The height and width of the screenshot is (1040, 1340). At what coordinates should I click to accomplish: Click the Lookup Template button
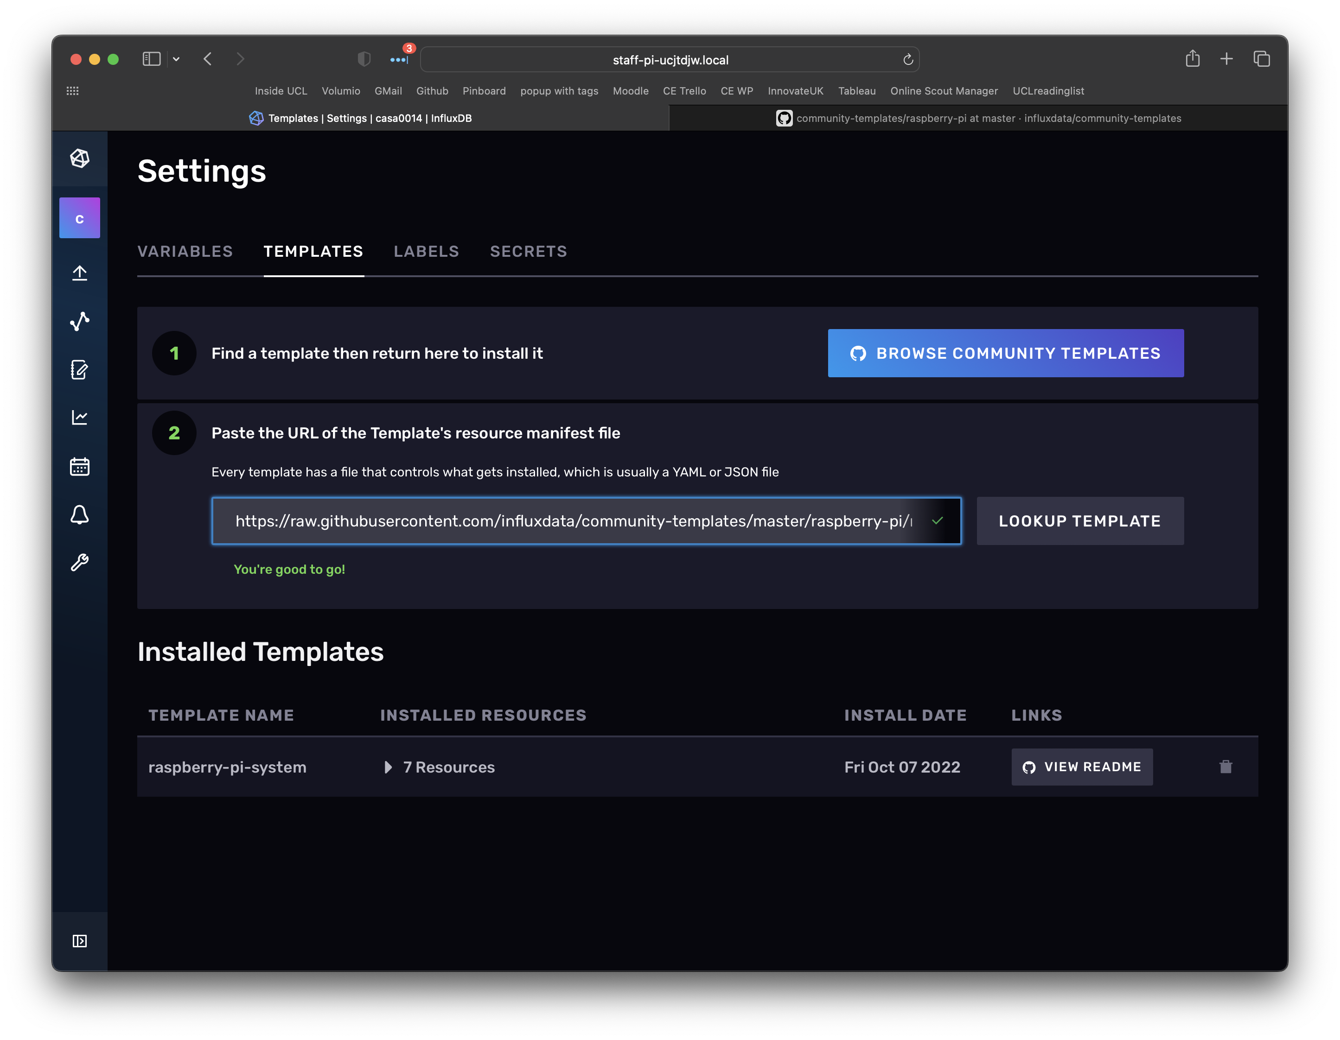pyautogui.click(x=1080, y=521)
